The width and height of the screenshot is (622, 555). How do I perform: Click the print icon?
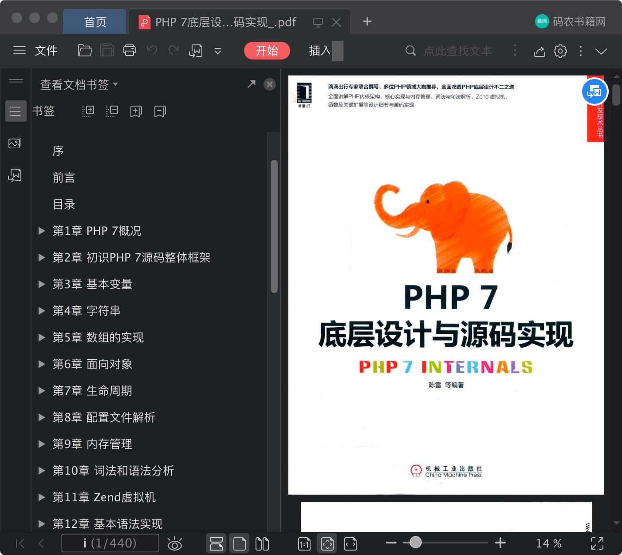130,51
